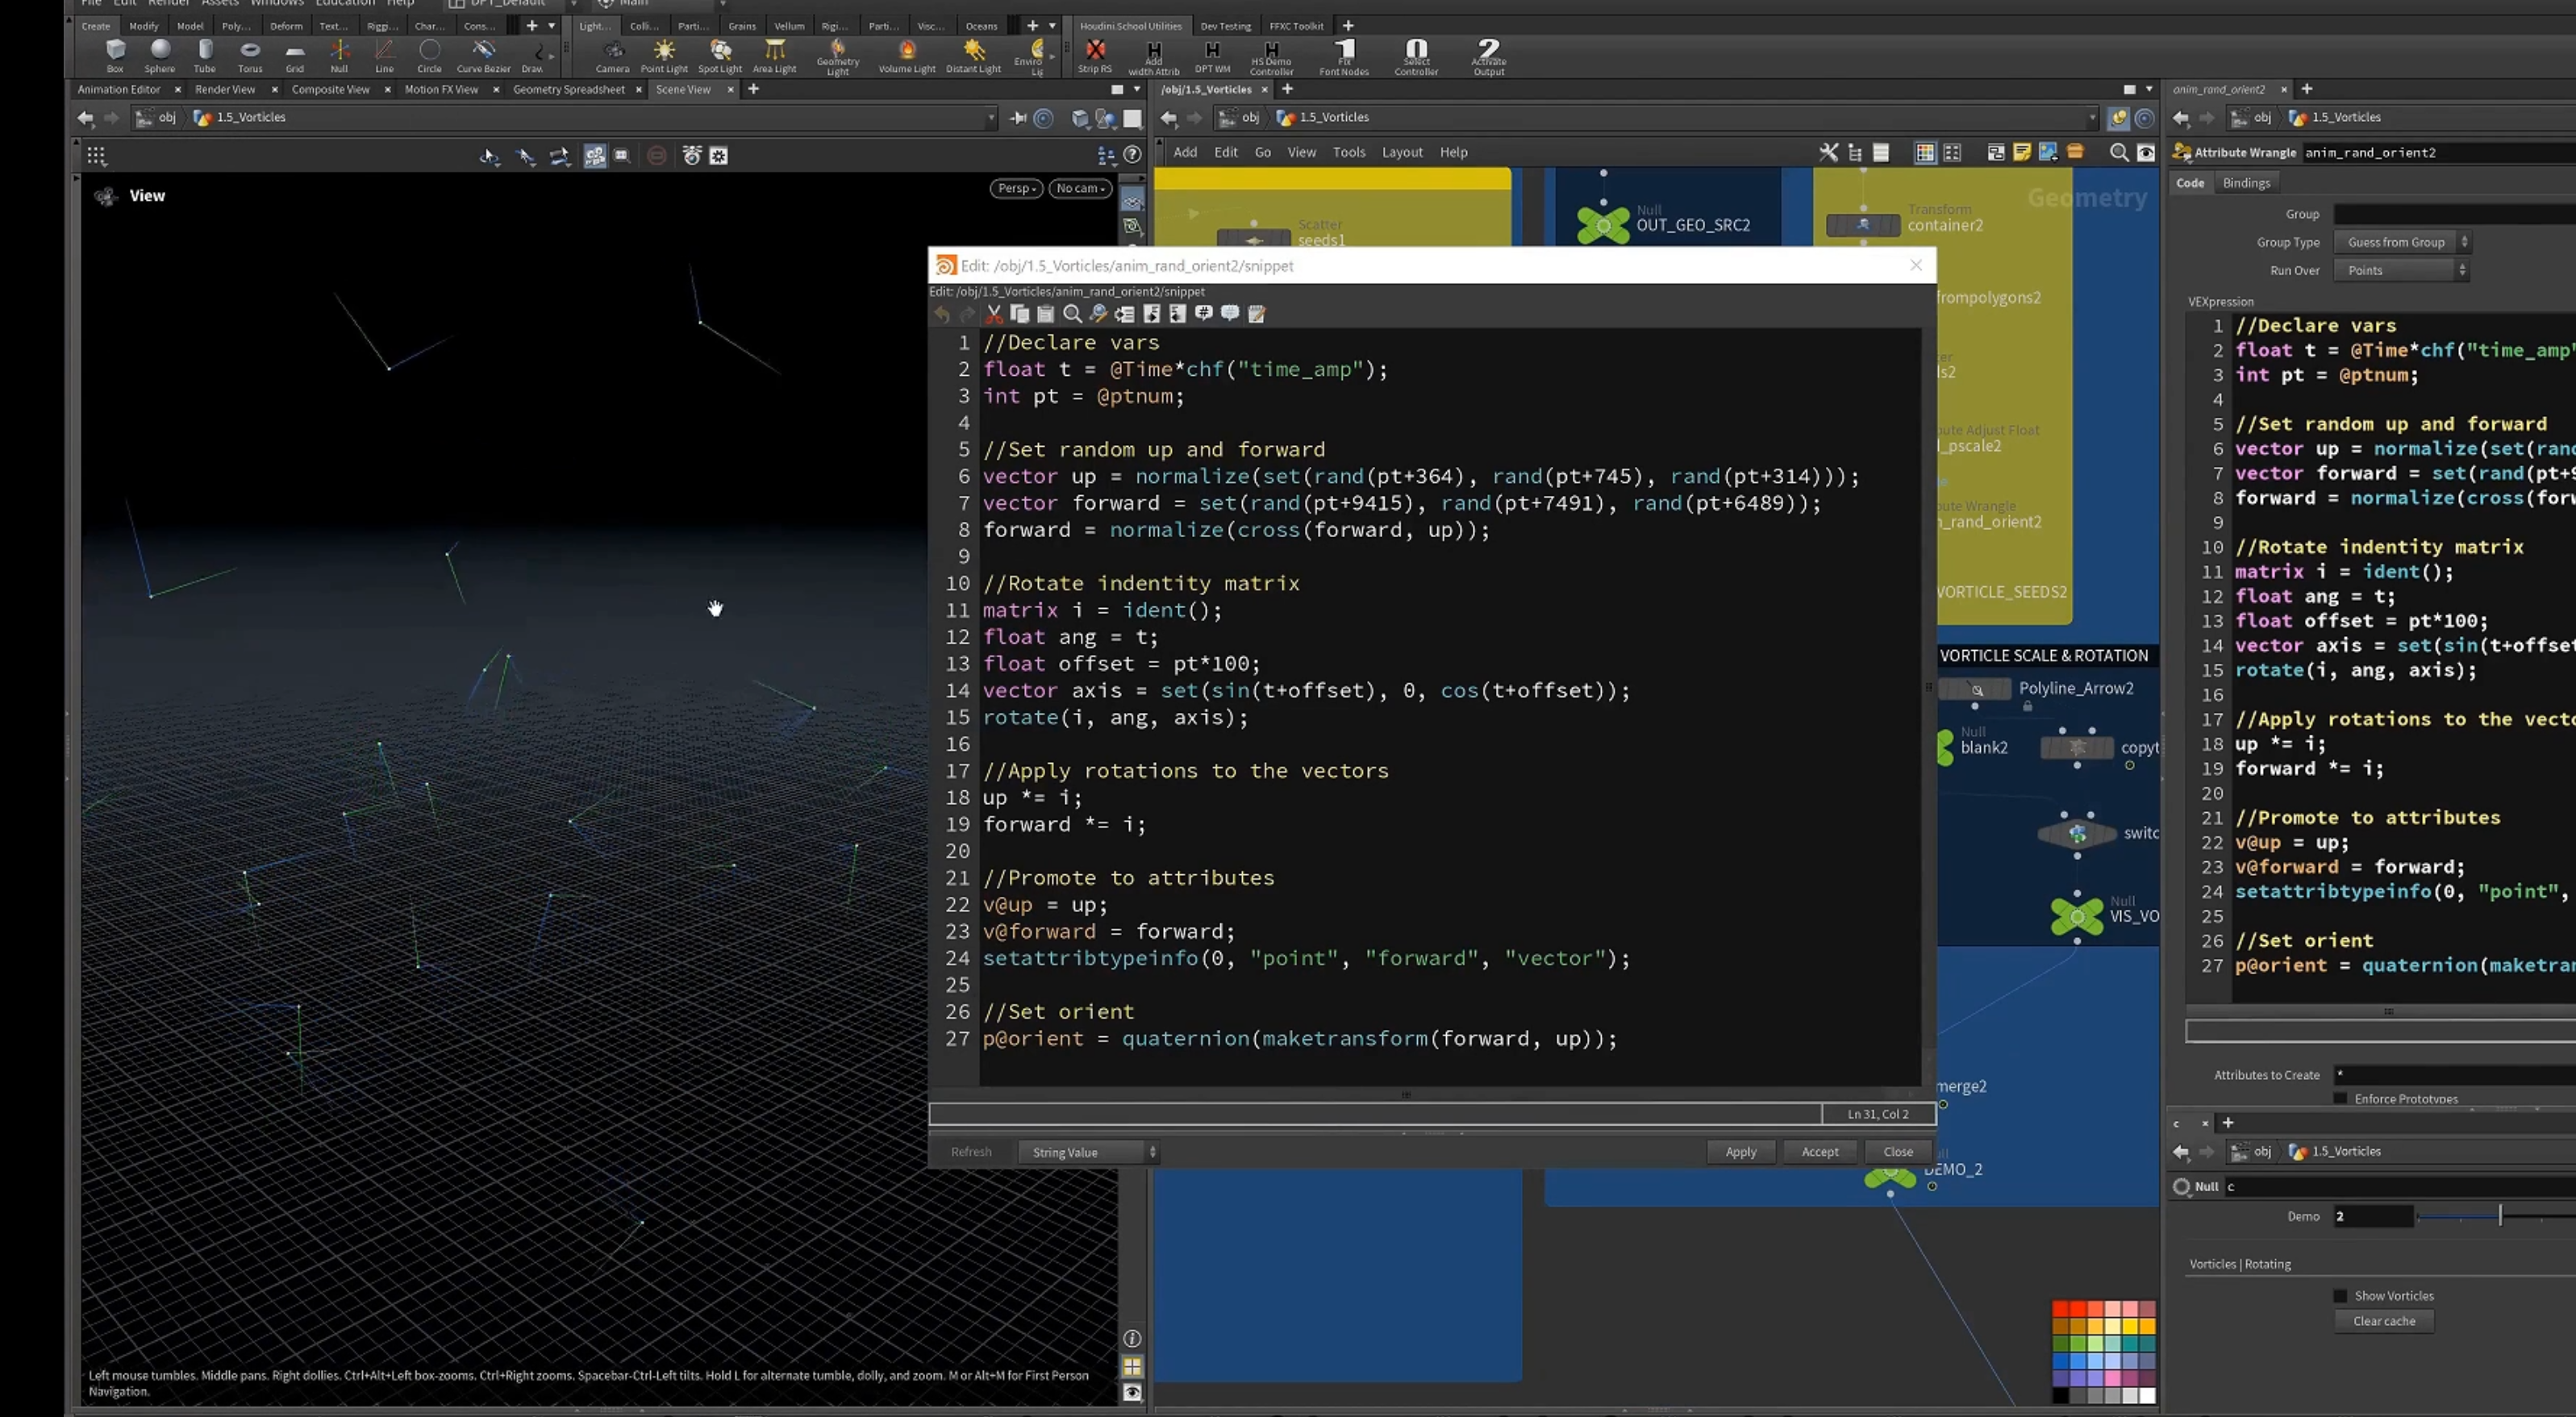Click the Cut icon in snippet editor
This screenshot has width=2576, height=1417.
(x=994, y=314)
